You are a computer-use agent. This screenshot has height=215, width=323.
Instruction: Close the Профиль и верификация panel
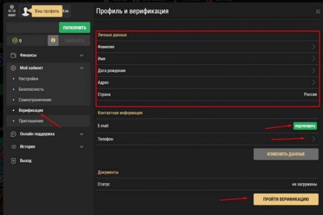318,12
